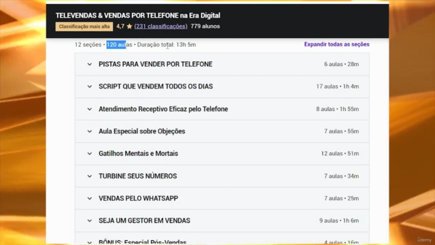Expand Gatilhos Mentais e Mortais chevron
Viewport: 435px width, 245px height.
click(89, 154)
